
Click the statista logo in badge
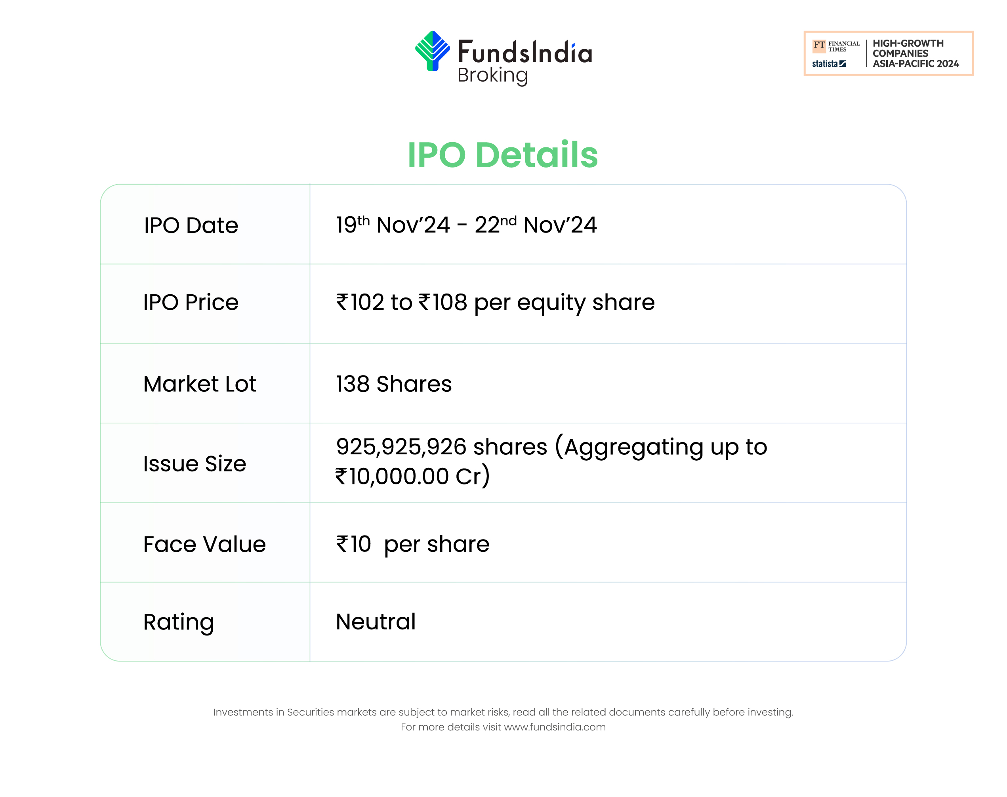click(x=829, y=64)
